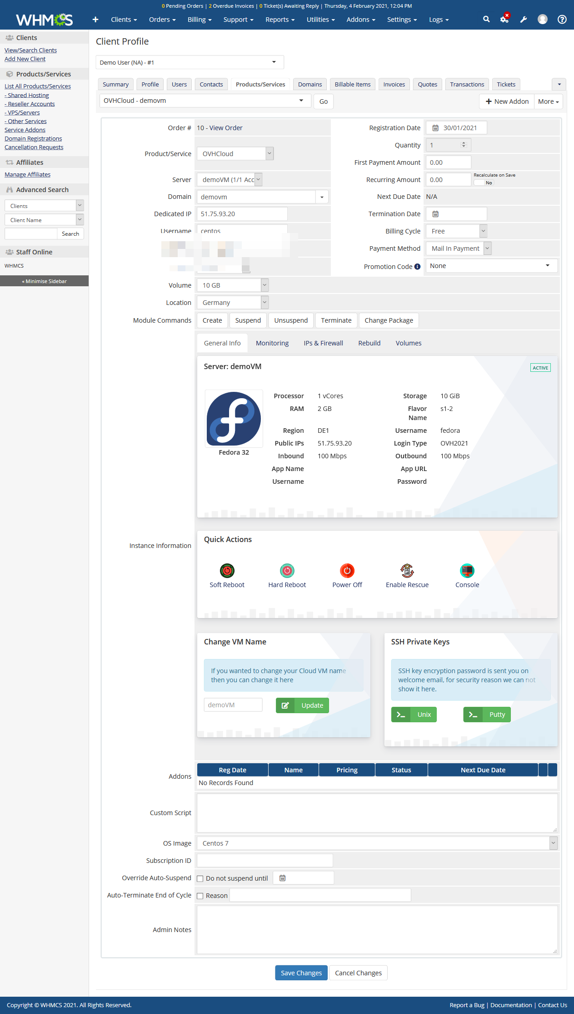Open the More dropdown button
The width and height of the screenshot is (574, 1014).
click(x=549, y=101)
